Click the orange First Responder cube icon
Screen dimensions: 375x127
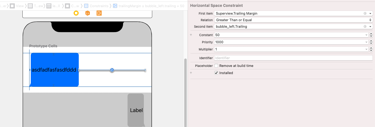click(88, 13)
